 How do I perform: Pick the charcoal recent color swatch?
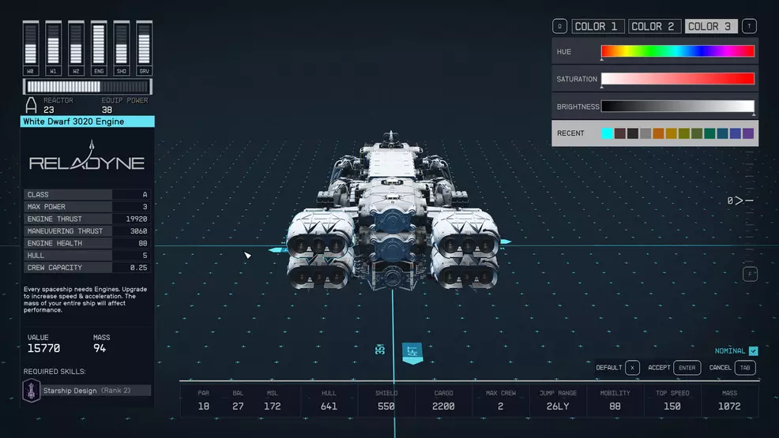tap(632, 133)
